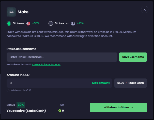Click the minimum amount info icon
Screen dimensions: 154x120
8,90
